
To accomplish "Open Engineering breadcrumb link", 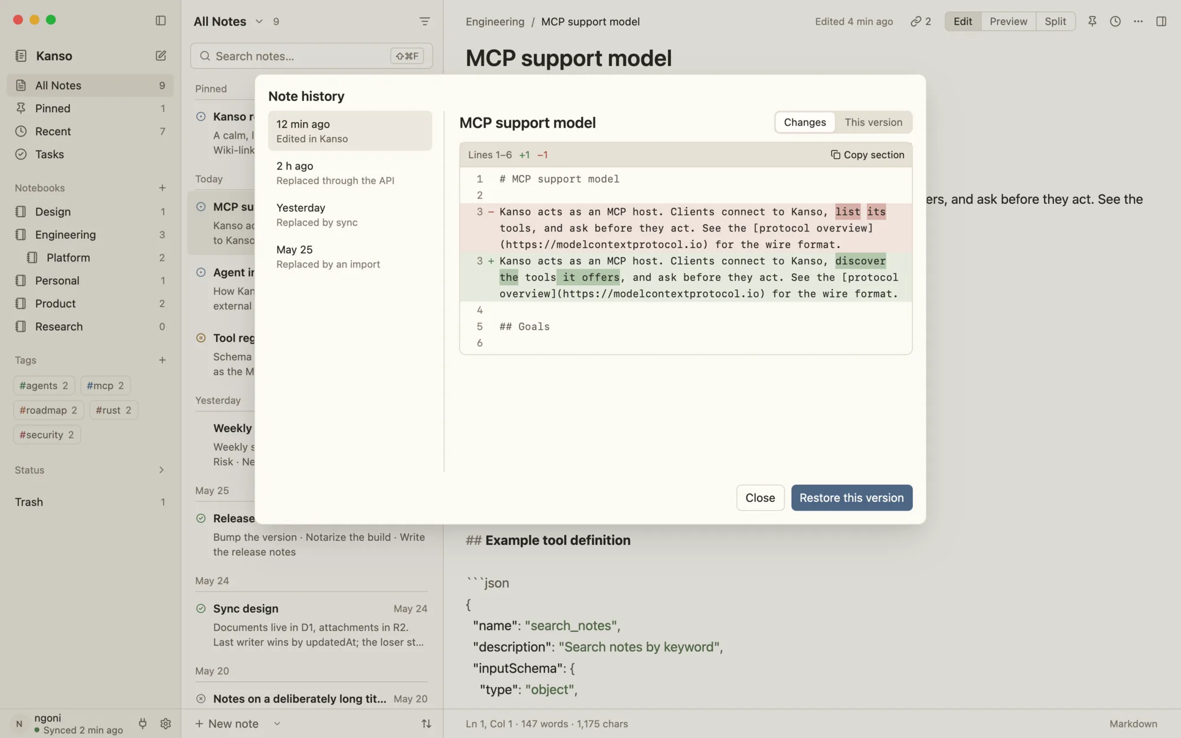I will tap(495, 21).
